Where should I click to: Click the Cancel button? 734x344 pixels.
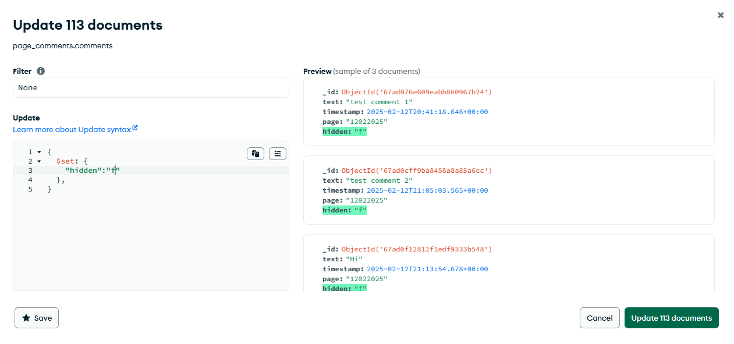[600, 318]
